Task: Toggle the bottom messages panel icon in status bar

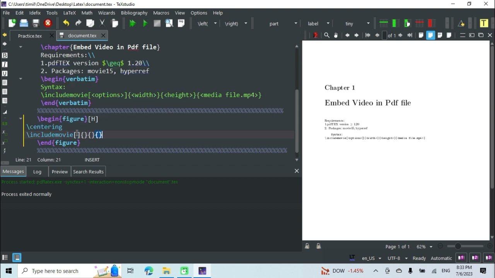Action: point(17,258)
